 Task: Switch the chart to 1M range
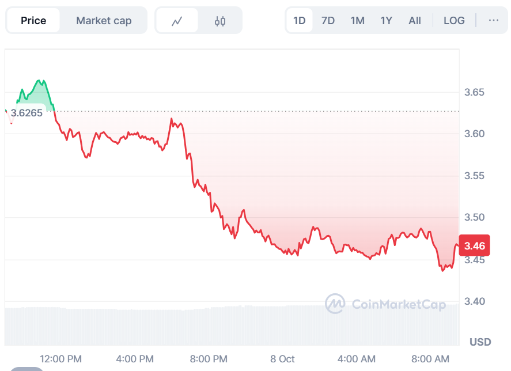pyautogui.click(x=358, y=20)
